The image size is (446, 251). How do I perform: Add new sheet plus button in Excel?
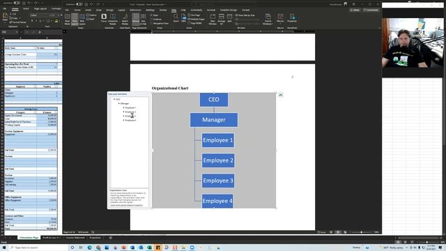(x=111, y=238)
